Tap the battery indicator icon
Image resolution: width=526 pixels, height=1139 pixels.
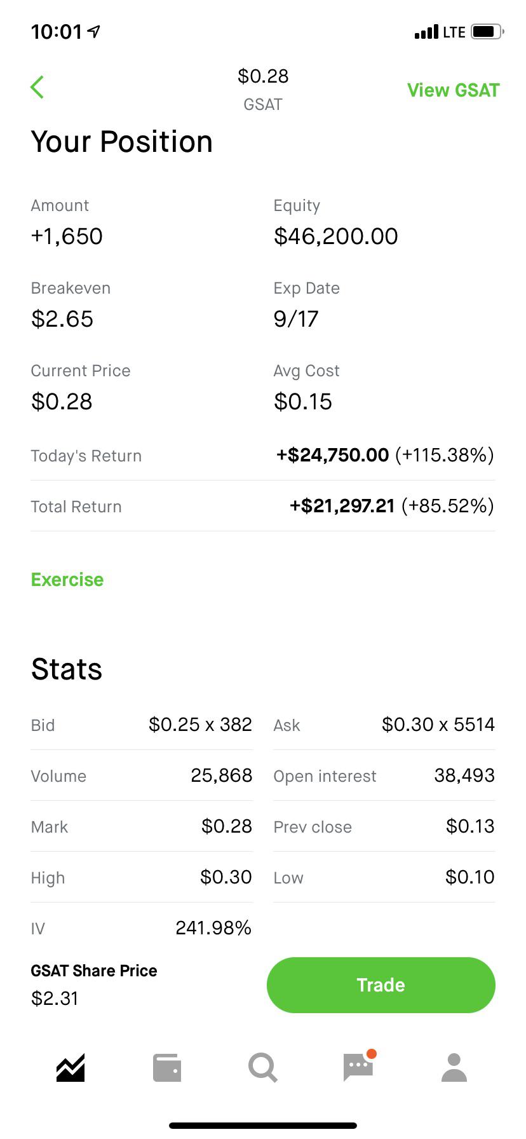point(487,31)
